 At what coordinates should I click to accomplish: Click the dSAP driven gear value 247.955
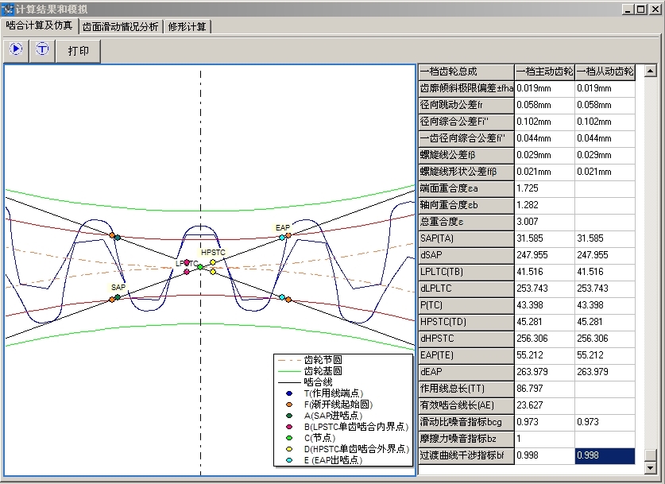(x=605, y=255)
